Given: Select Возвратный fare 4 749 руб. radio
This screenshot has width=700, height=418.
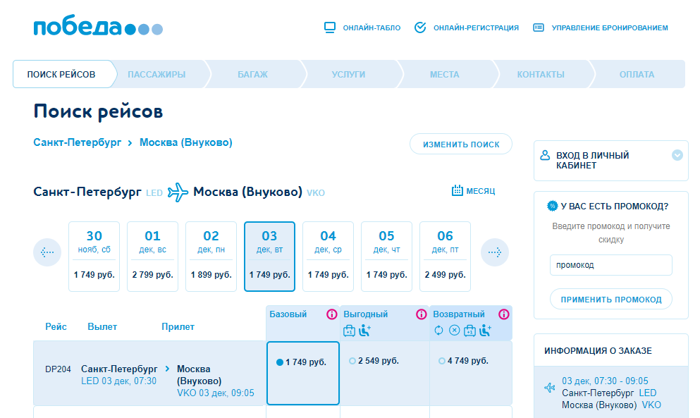Looking at the screenshot, I should pyautogui.click(x=442, y=361).
